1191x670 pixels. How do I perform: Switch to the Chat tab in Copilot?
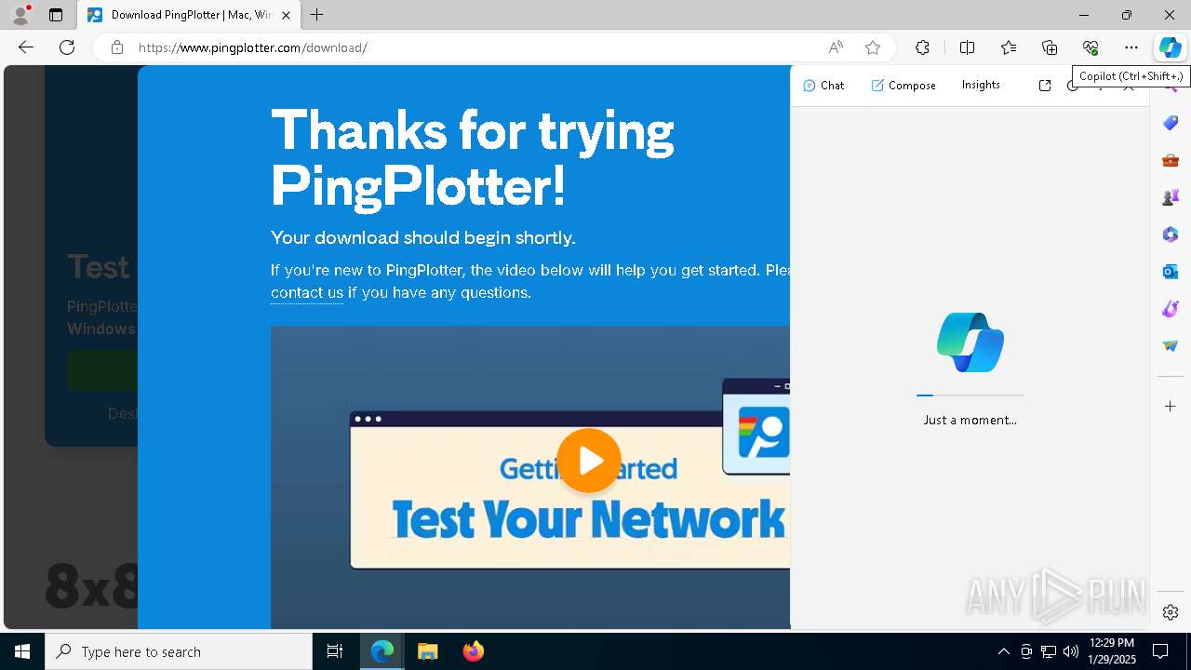tap(823, 85)
